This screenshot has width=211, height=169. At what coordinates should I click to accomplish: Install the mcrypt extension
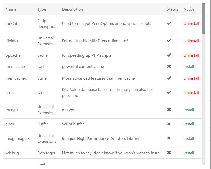tap(189, 110)
